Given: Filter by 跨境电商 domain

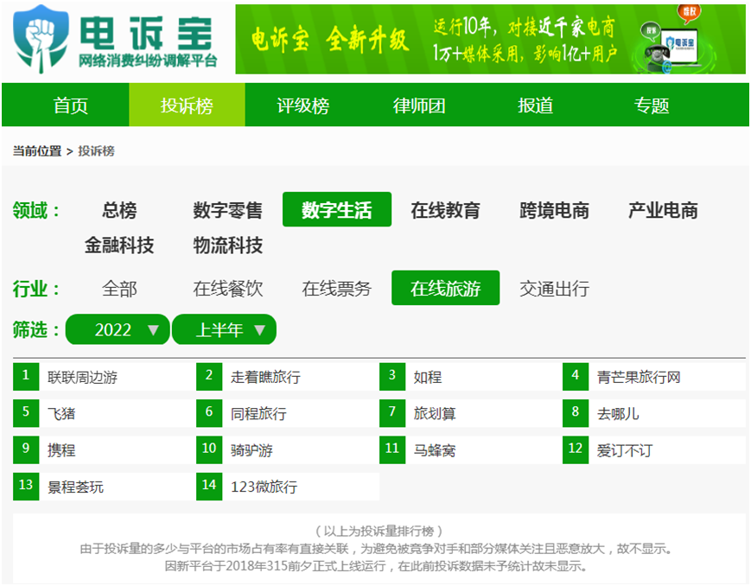Looking at the screenshot, I should pyautogui.click(x=554, y=210).
